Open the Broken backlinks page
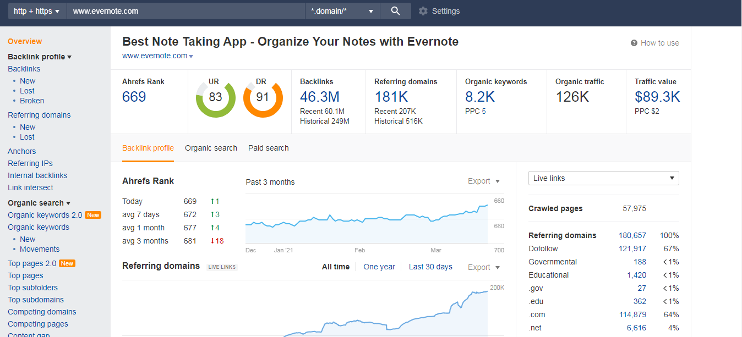742x337 pixels. click(32, 101)
